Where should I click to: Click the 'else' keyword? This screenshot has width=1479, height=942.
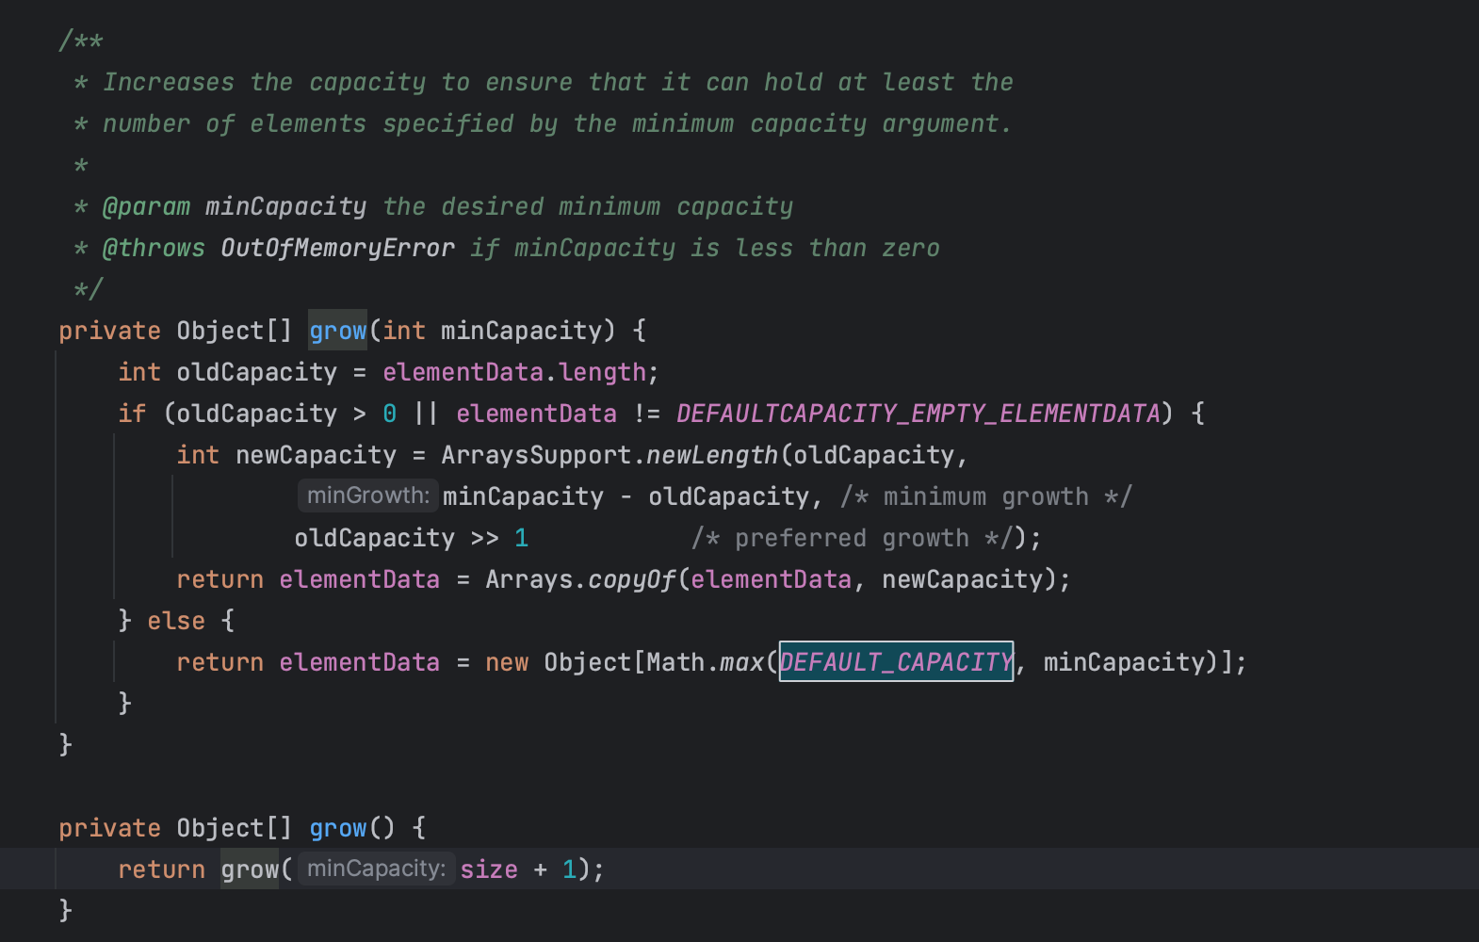[x=176, y=621]
